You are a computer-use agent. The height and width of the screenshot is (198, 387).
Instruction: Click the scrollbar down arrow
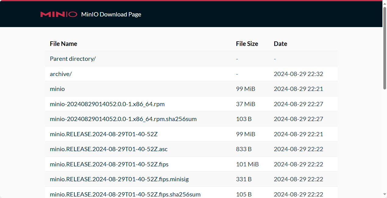(385, 194)
